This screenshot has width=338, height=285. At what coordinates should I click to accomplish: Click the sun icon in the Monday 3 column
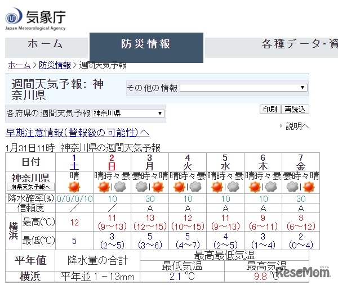[x=158, y=187]
